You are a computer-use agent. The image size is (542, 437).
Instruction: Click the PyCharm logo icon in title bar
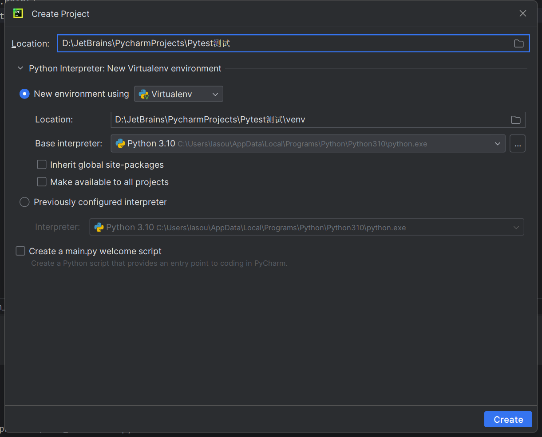18,13
